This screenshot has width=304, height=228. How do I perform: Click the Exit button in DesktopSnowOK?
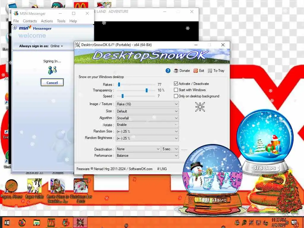tap(199, 71)
